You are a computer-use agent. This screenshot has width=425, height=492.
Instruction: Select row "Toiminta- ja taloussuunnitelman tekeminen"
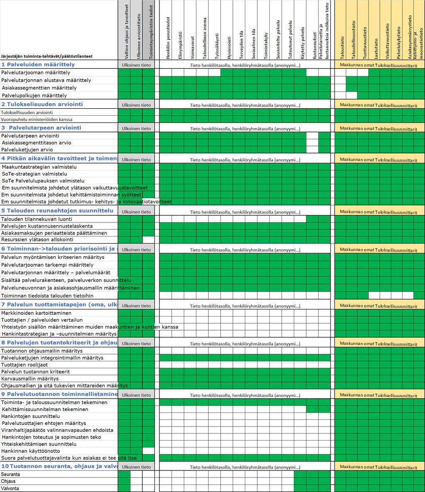coord(54,402)
